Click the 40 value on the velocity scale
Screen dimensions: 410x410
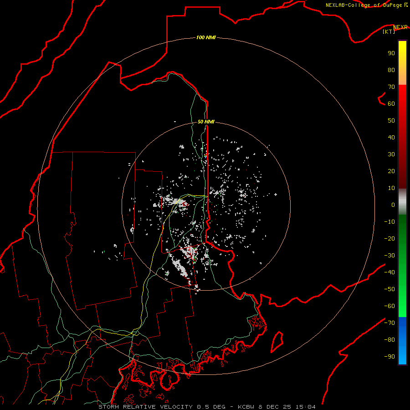pyautogui.click(x=391, y=137)
